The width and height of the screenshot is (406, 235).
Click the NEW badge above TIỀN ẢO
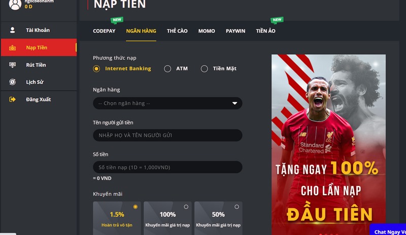(277, 20)
